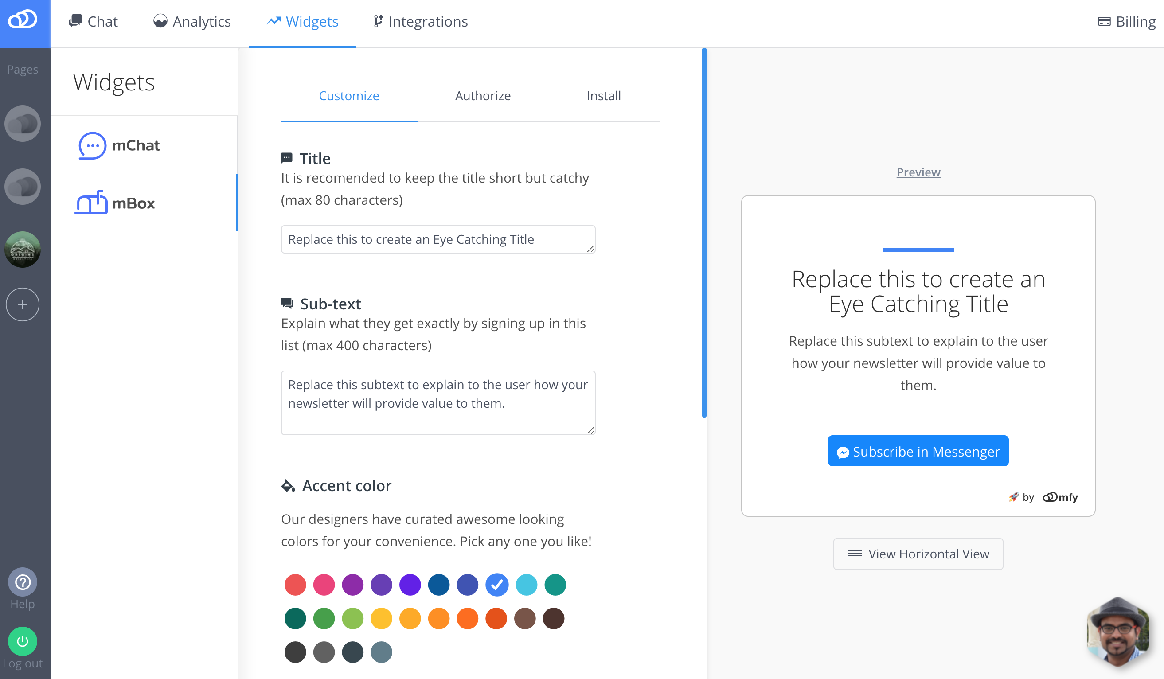Select the first grey page avatar in sidebar
The height and width of the screenshot is (679, 1164).
coord(23,123)
